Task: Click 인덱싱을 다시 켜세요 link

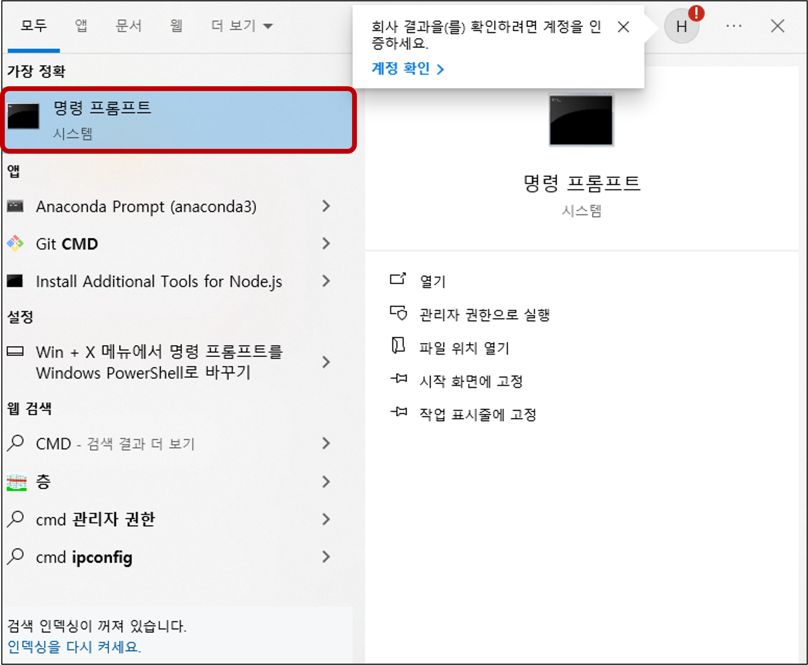Action: pos(74,647)
